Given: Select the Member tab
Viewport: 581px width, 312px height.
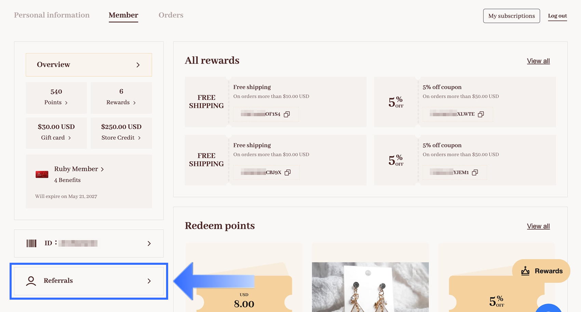Looking at the screenshot, I should (123, 15).
